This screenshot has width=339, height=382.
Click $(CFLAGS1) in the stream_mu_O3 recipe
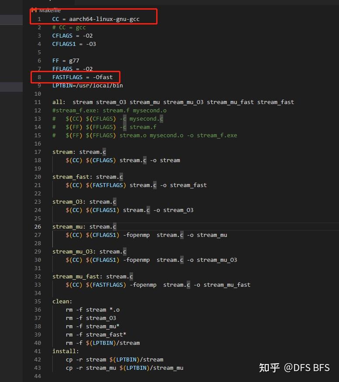pyautogui.click(x=103, y=260)
